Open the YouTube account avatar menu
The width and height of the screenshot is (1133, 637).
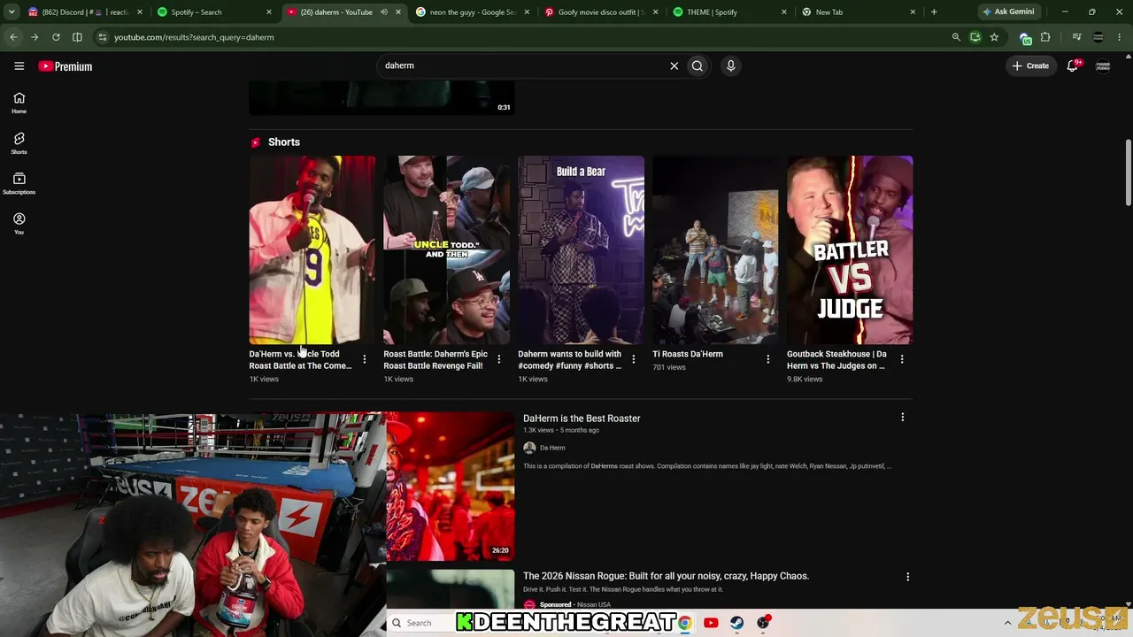(x=1103, y=65)
